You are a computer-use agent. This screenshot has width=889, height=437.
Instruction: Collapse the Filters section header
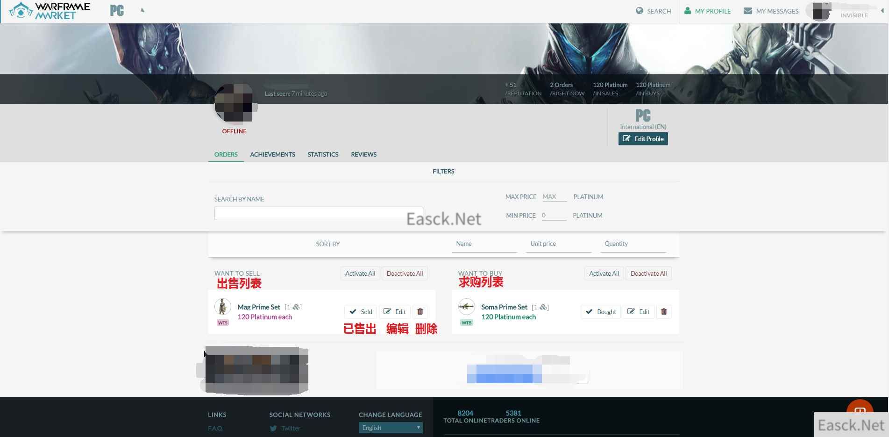point(443,172)
